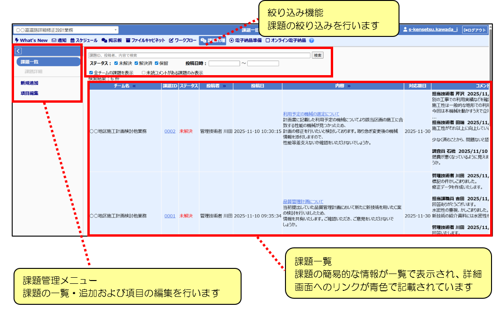Expand the 投稿者 column arrows
This screenshot has width=499, height=309.
[224, 86]
